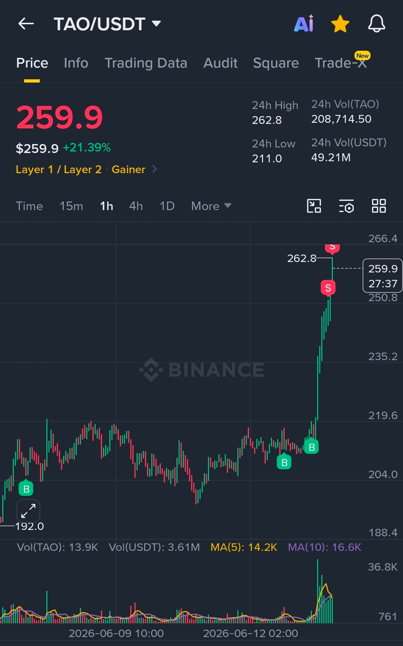
Task: Select the 1h interval
Action: point(106,206)
